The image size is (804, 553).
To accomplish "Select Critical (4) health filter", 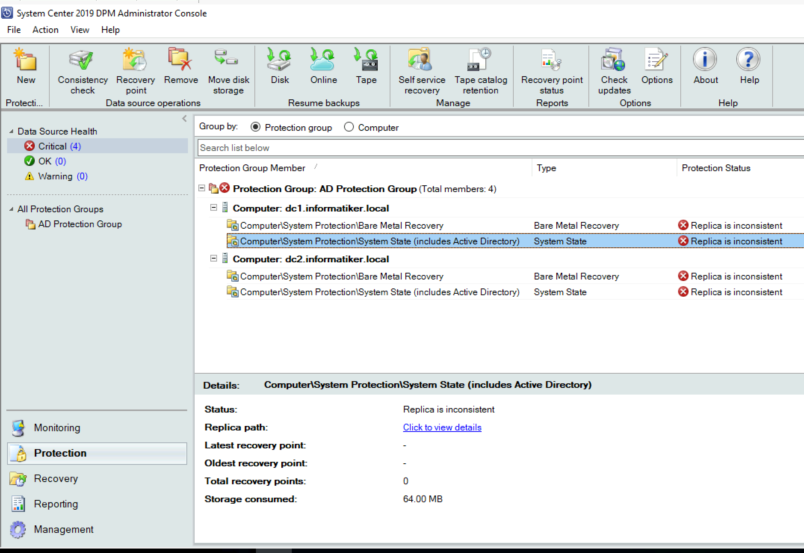I will coord(97,146).
